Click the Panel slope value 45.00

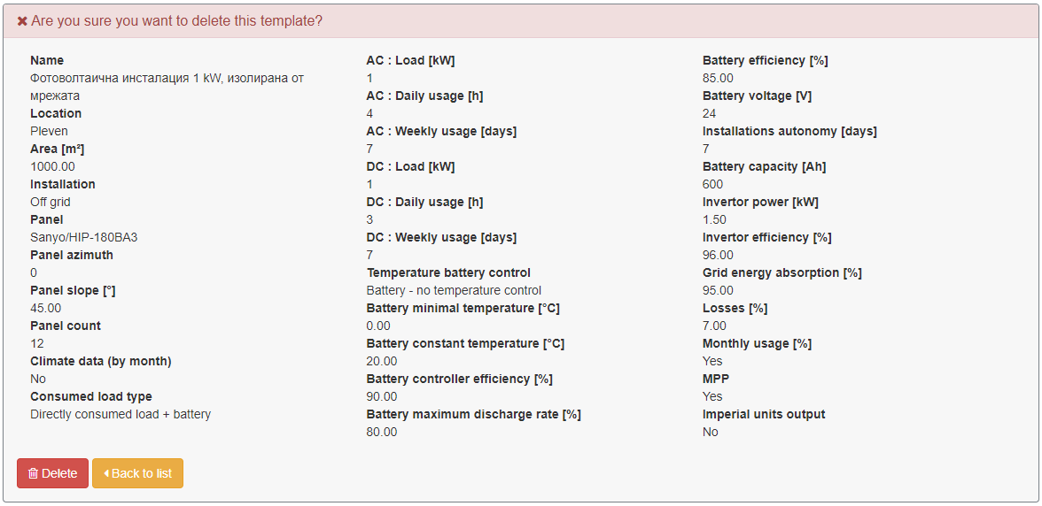point(46,309)
